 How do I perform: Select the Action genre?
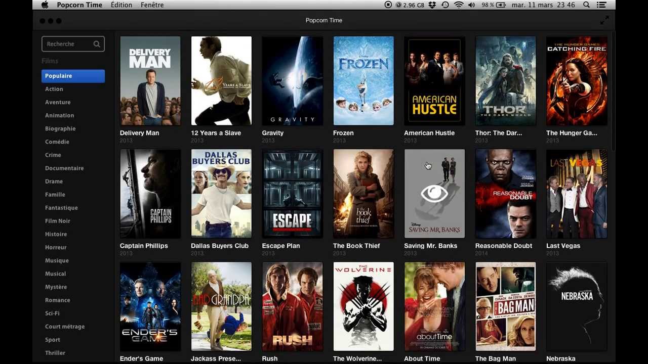[x=54, y=89]
